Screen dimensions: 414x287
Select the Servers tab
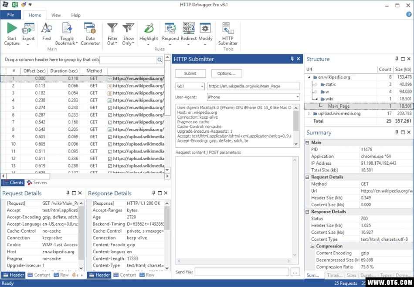(37, 182)
